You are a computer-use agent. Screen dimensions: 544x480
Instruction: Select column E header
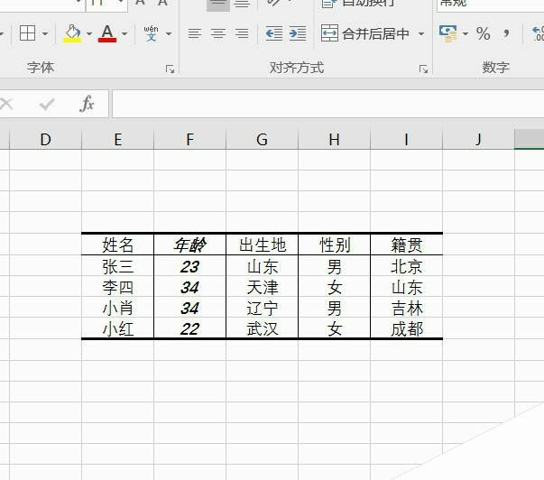tap(117, 139)
